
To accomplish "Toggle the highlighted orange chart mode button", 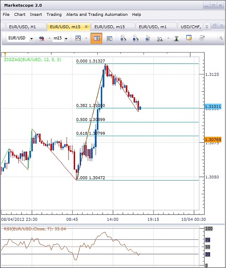I will coord(96,39).
